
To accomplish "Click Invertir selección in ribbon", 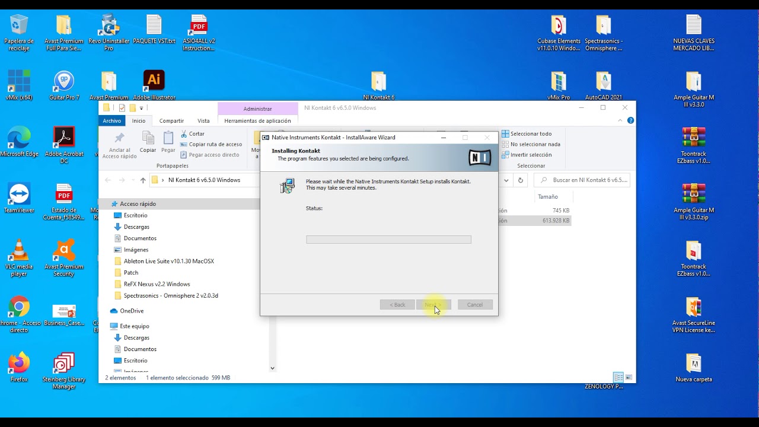I will click(527, 155).
